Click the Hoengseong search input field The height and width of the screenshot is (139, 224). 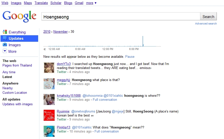point(121,16)
